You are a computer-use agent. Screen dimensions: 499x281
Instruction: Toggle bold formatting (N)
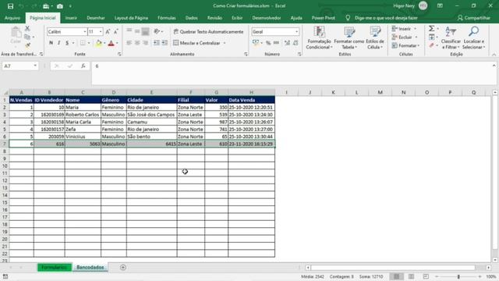[51, 43]
